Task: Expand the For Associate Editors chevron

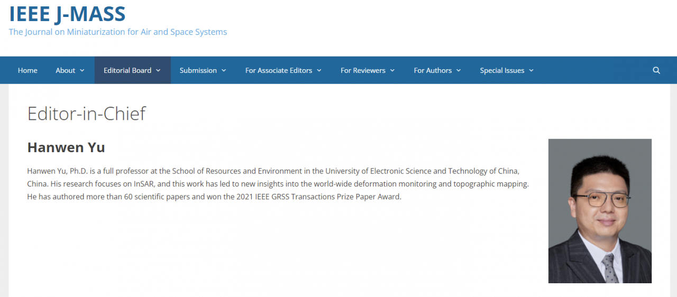Action: [x=319, y=70]
